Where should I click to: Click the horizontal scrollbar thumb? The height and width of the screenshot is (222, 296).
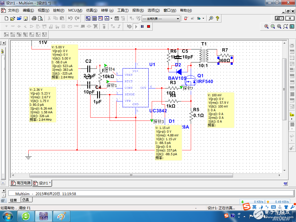(x=131, y=175)
